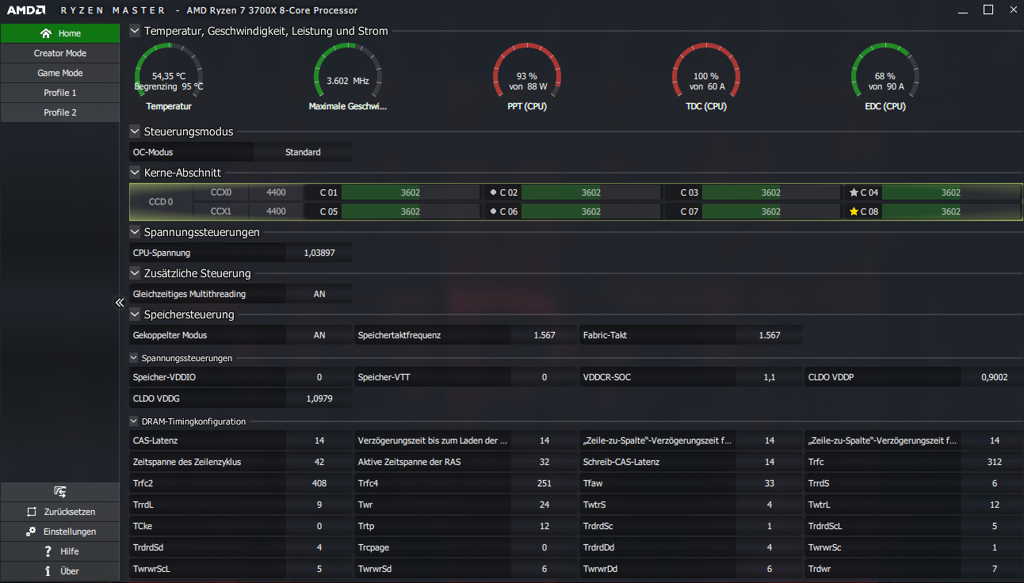Click the dot marker on core C 02
Viewport: 1024px width, 583px height.
[x=493, y=192]
